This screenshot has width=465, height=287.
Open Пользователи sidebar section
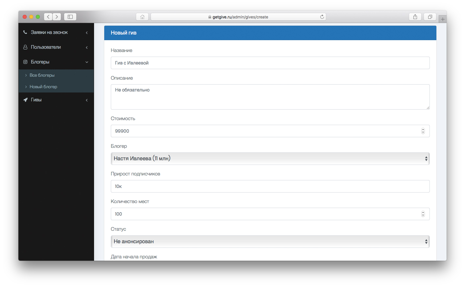(x=56, y=47)
